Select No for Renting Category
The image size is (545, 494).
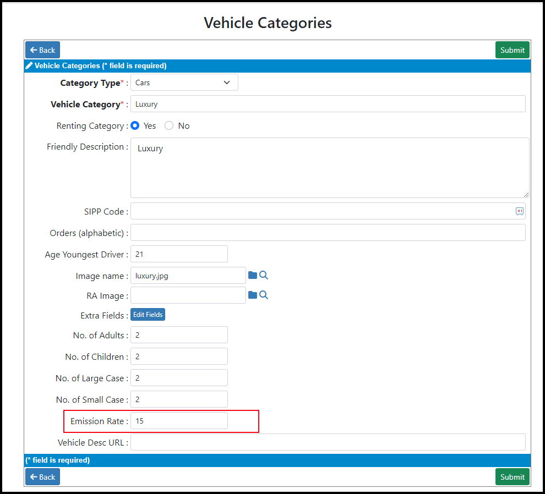coord(169,126)
